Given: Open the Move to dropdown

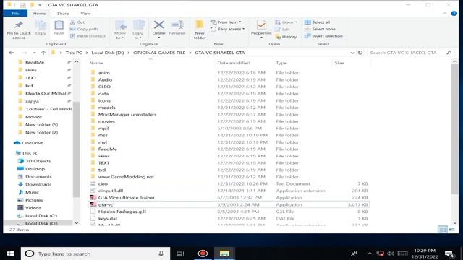Looking at the screenshot, I should 120,30.
